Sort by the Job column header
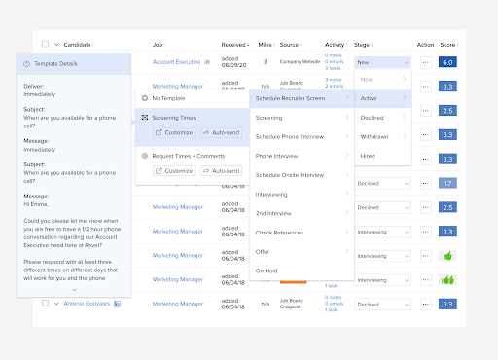This screenshot has height=360, width=498. (160, 45)
